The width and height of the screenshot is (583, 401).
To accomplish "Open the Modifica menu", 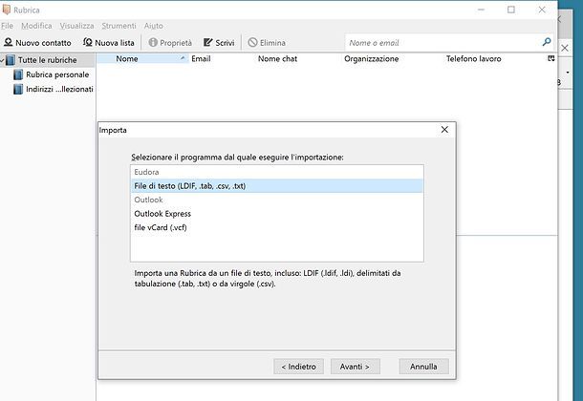I will 36,26.
